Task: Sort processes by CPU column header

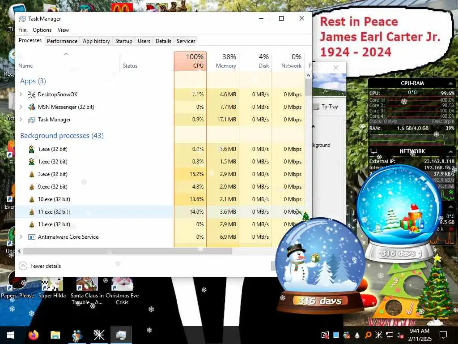Action: point(190,61)
